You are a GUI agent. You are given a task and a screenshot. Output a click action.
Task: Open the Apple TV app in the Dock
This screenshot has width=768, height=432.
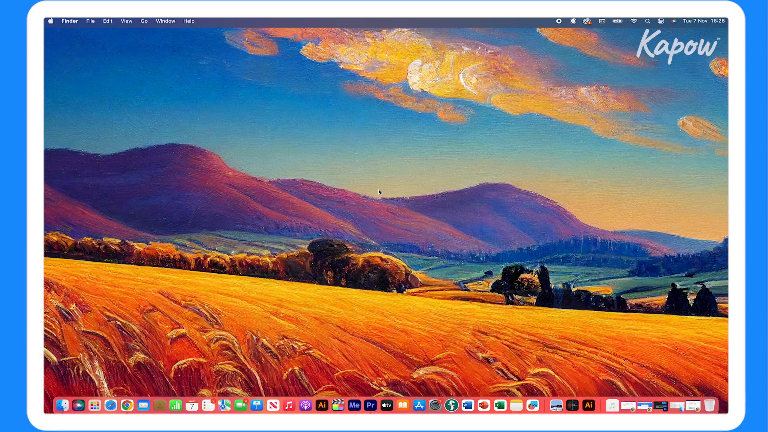click(x=387, y=405)
